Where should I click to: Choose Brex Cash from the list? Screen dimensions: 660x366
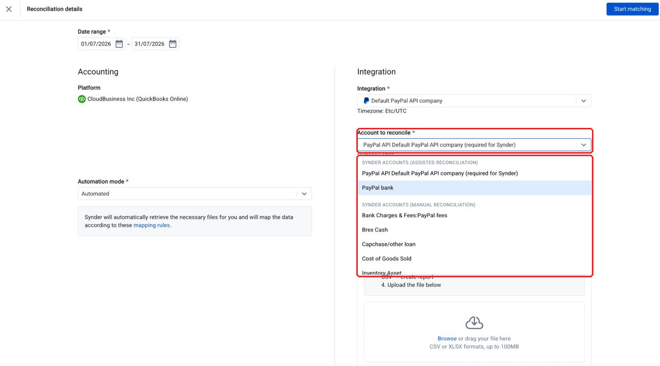(x=474, y=230)
